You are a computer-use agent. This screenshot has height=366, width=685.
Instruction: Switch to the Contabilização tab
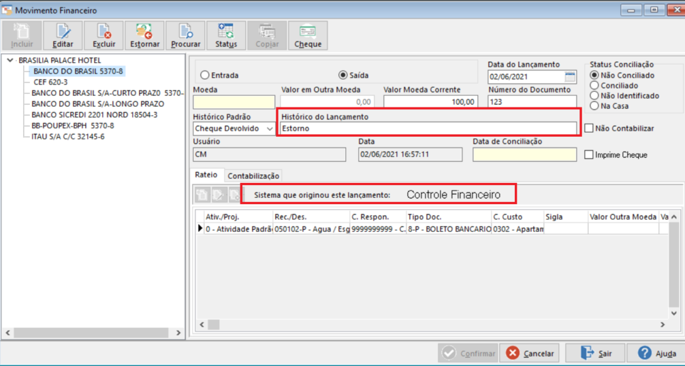point(253,176)
